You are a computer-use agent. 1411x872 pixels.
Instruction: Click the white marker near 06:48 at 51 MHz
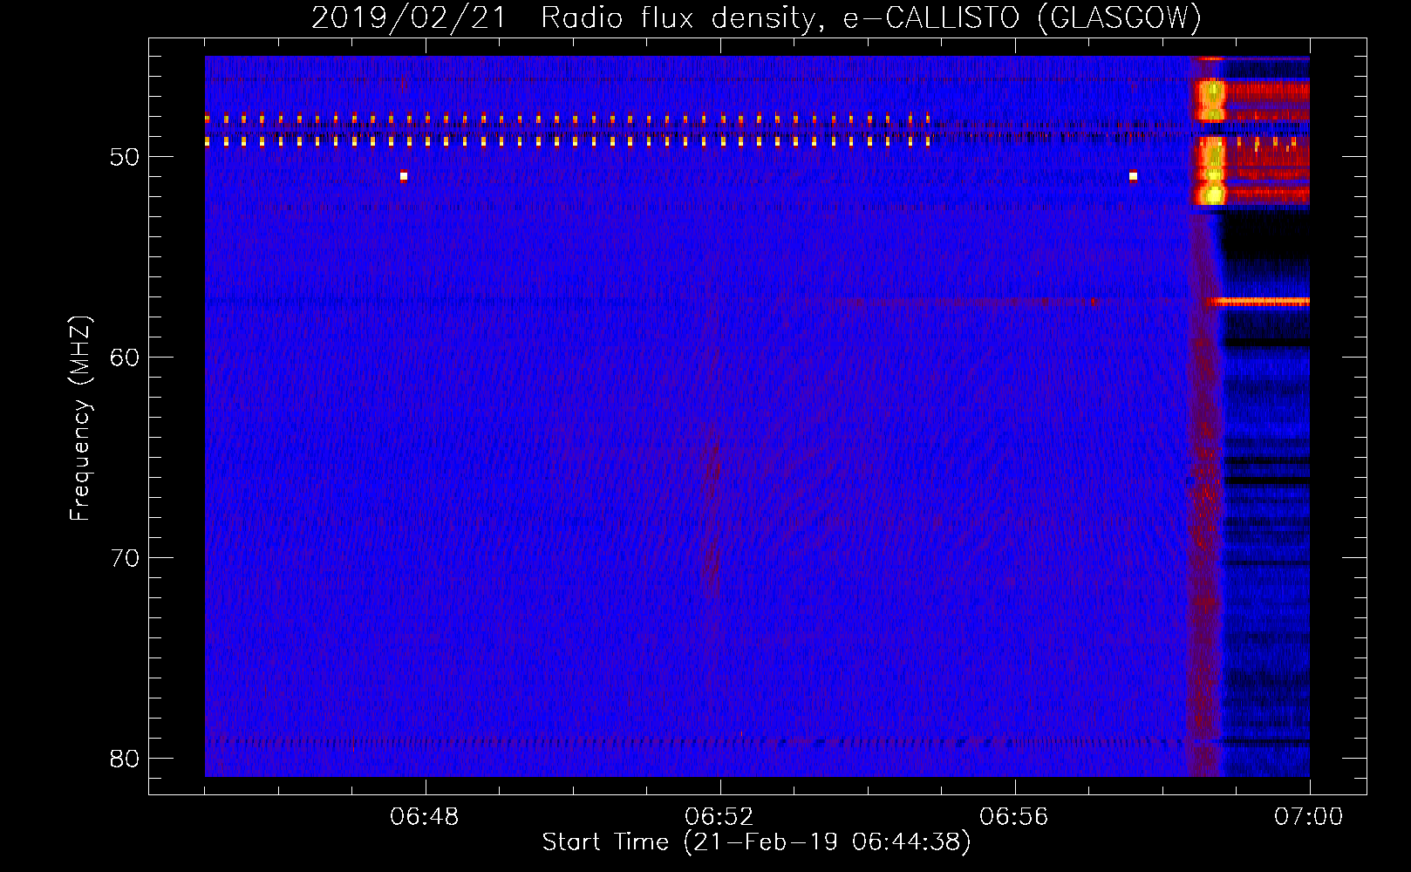(x=404, y=176)
